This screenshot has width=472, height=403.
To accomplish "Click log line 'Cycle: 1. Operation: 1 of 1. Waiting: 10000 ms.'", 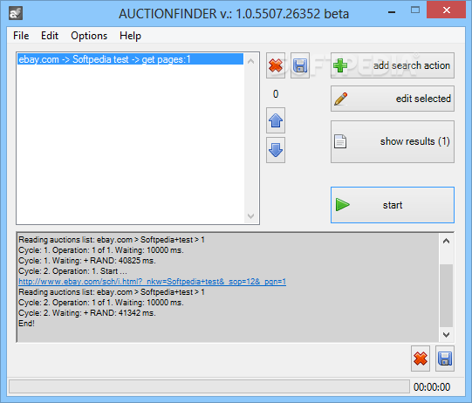I will 101,250.
